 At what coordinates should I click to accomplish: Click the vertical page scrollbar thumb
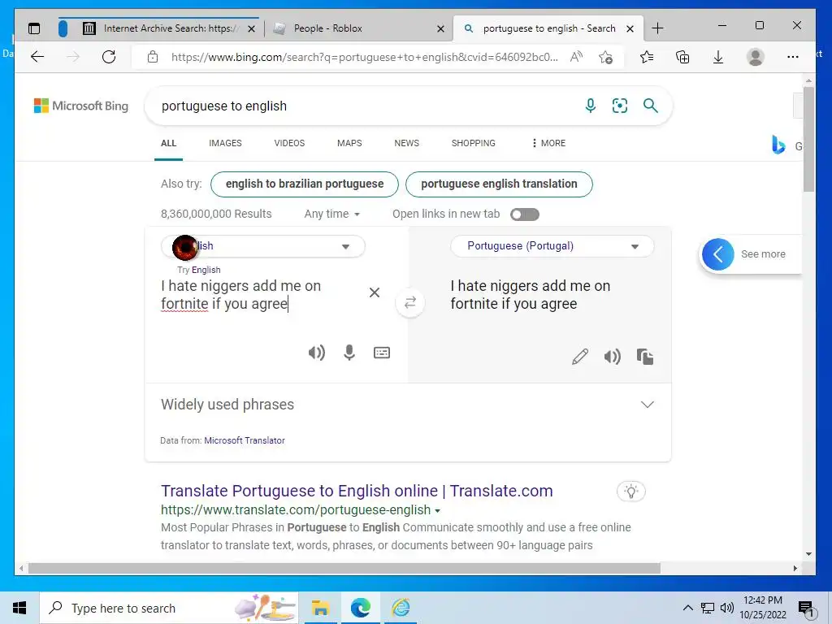(808, 139)
